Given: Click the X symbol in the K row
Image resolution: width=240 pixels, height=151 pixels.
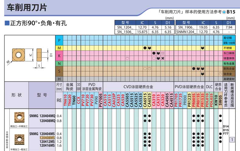Looking at the screenshot, I should (163, 58).
